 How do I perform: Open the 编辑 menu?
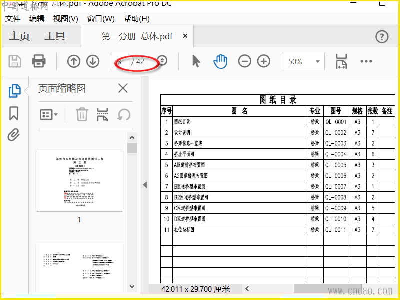pyautogui.click(x=37, y=19)
